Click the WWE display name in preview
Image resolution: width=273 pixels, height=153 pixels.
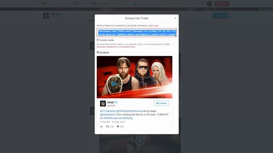click(110, 102)
